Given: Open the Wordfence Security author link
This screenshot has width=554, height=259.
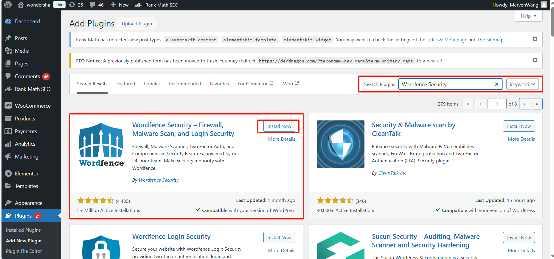Looking at the screenshot, I should (159, 180).
